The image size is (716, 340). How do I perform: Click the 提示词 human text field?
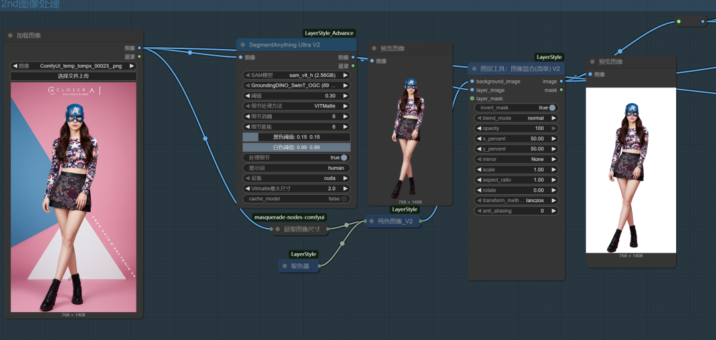pyautogui.click(x=296, y=168)
